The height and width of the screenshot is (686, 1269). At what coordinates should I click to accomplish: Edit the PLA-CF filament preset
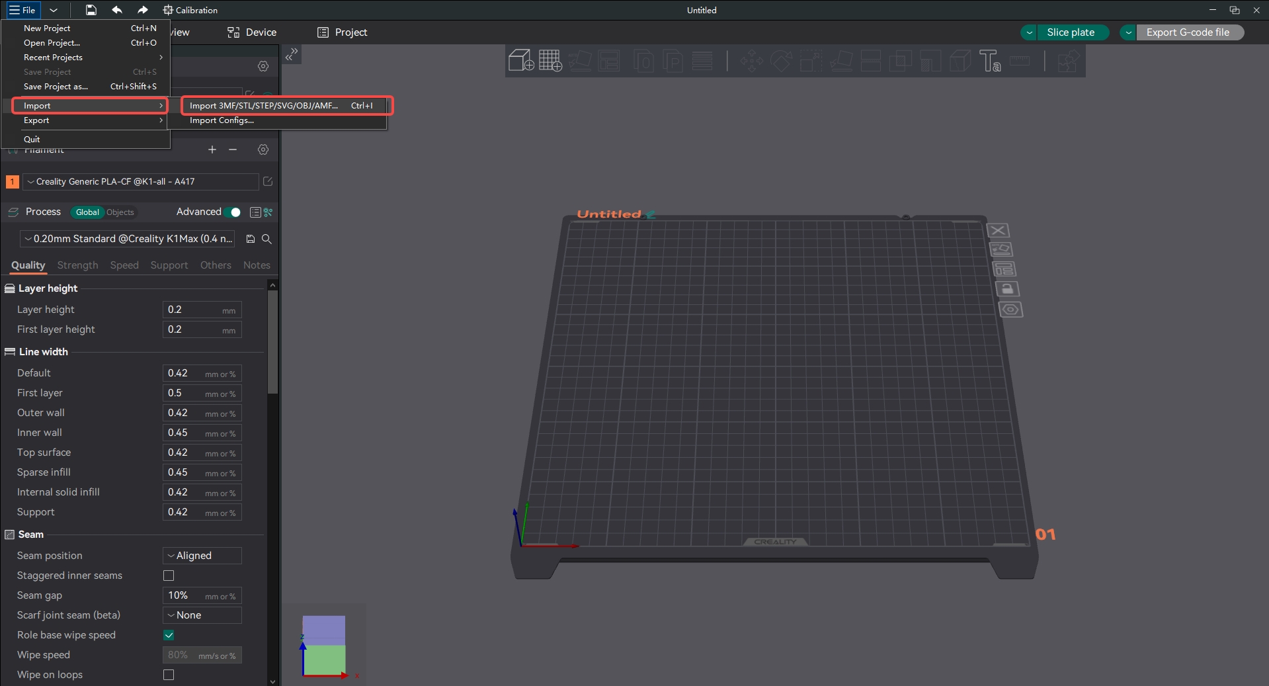[268, 181]
